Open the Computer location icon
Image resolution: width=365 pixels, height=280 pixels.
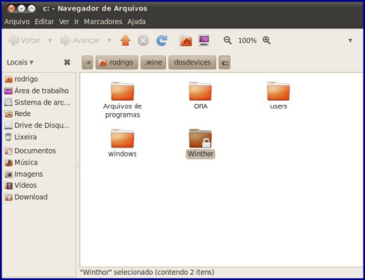204,40
